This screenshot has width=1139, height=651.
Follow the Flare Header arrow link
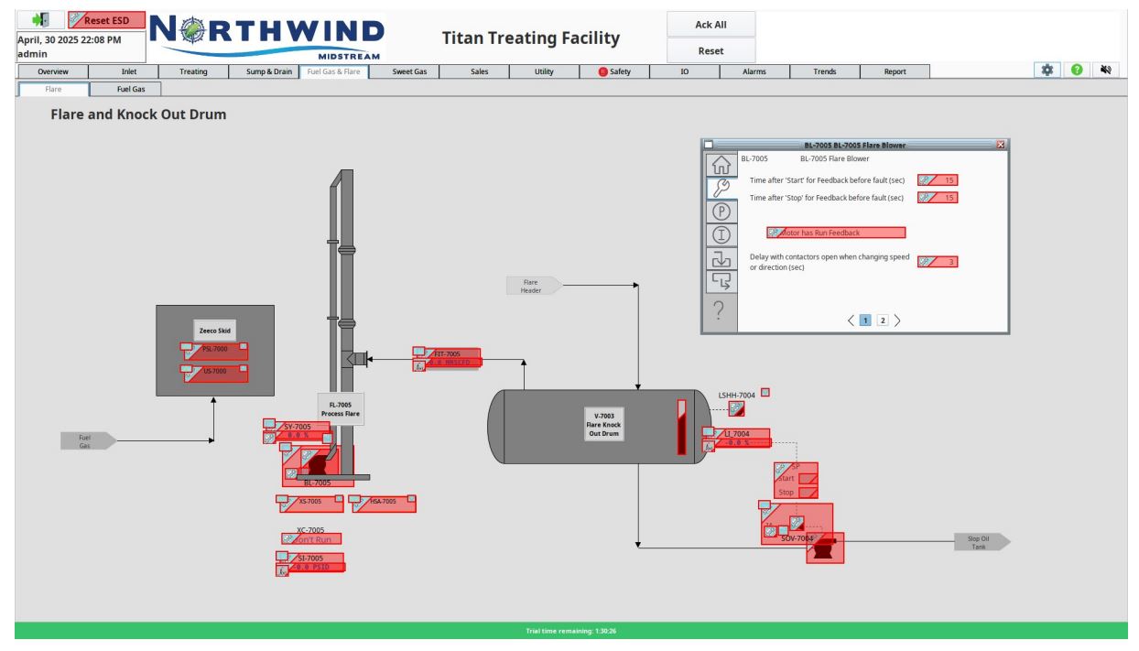pos(534,286)
